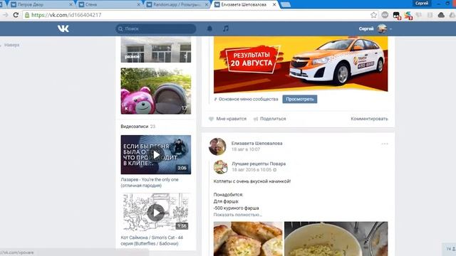Click Наверх to go to top
The height and width of the screenshot is (256, 456).
pyautogui.click(x=11, y=45)
